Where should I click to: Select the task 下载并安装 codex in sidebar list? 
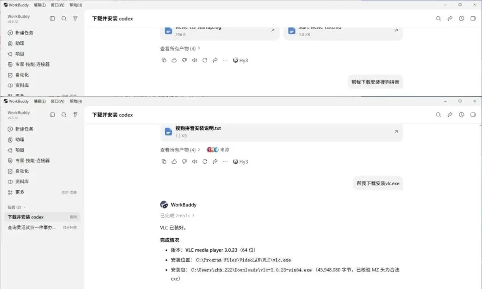point(42,217)
